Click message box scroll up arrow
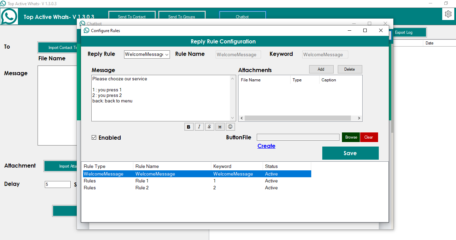Screen dimensions: 456x240 [233, 79]
